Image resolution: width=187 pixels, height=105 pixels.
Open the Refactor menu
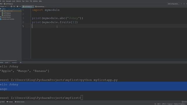pos(19,1)
